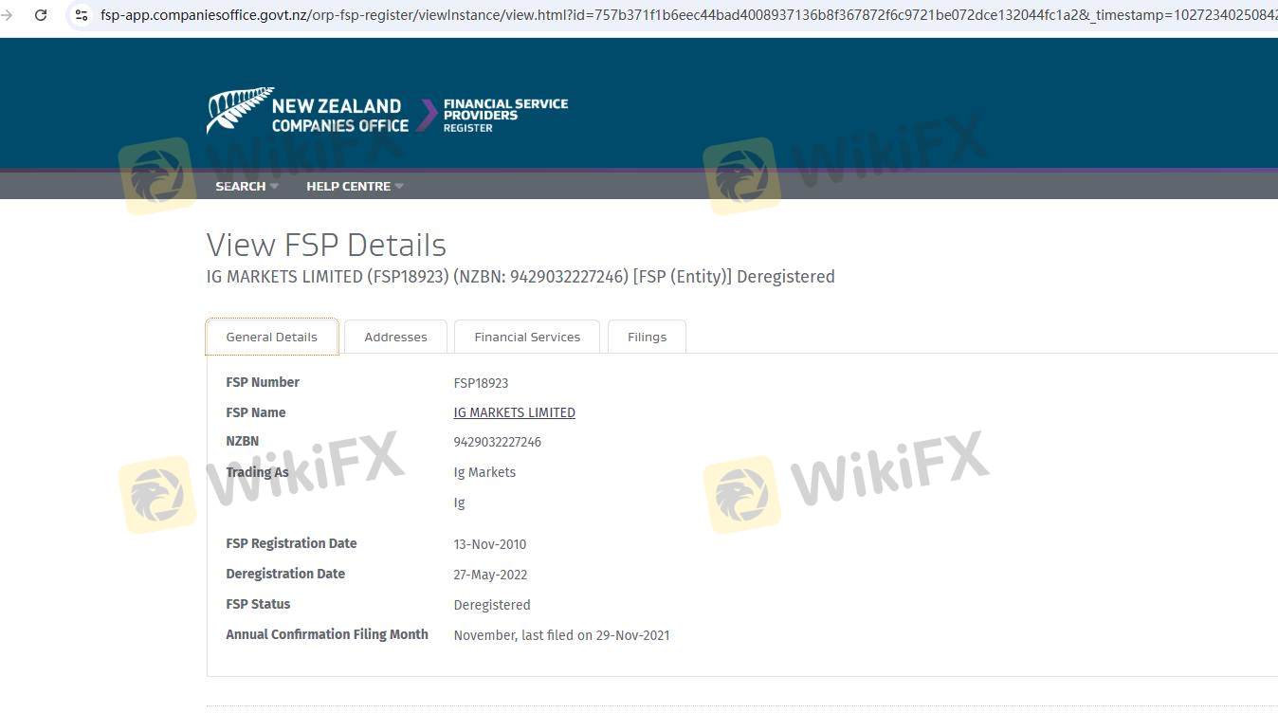Click the purple chevron in the header
The image size is (1278, 713).
(x=428, y=115)
